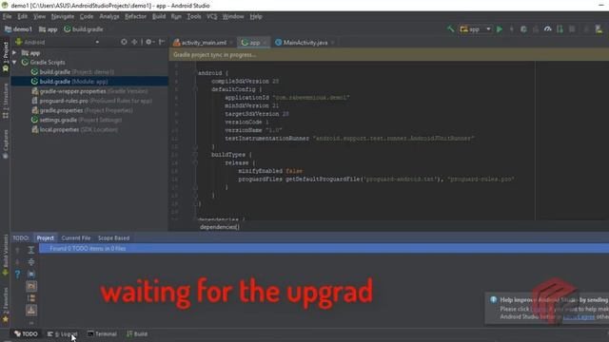Image resolution: width=609 pixels, height=342 pixels.
Task: Collapse the release block fold marker
Action: [195, 162]
